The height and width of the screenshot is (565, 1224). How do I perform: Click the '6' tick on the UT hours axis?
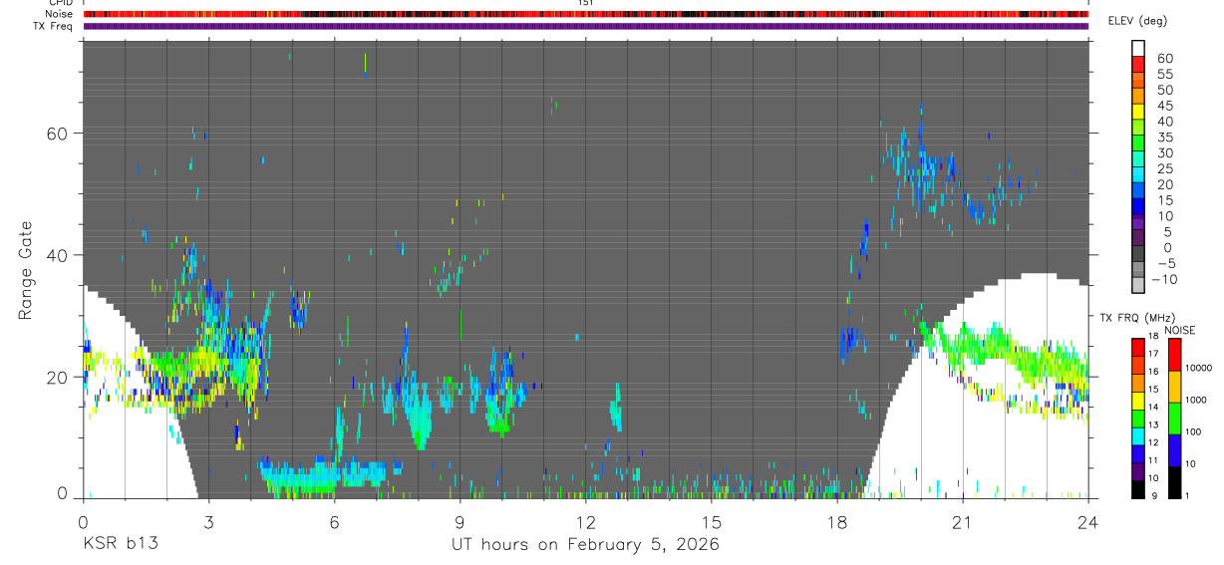(x=334, y=521)
